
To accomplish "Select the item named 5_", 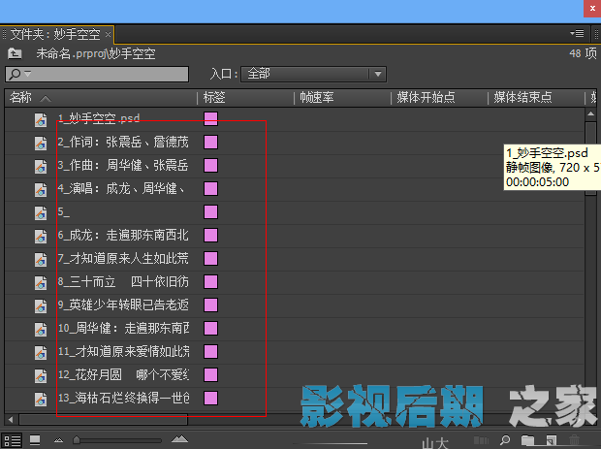I will pos(64,211).
